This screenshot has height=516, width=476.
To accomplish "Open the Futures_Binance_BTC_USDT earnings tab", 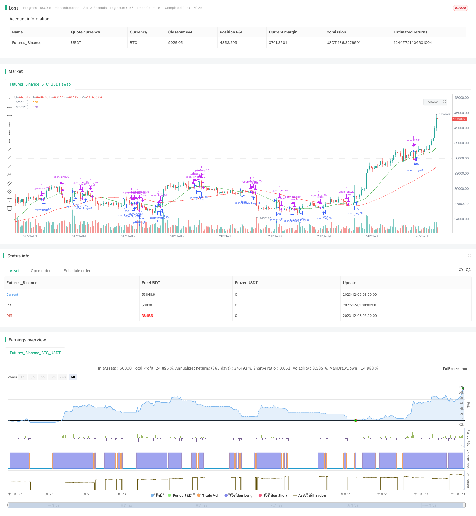I will pos(35,353).
